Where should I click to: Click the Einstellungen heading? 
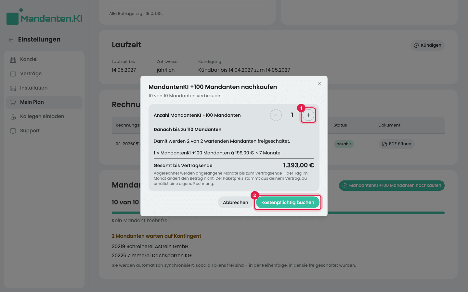39,40
